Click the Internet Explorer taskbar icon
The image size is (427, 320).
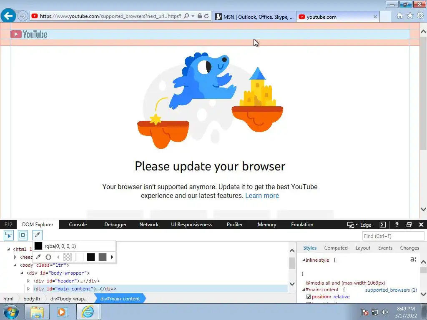point(88,312)
